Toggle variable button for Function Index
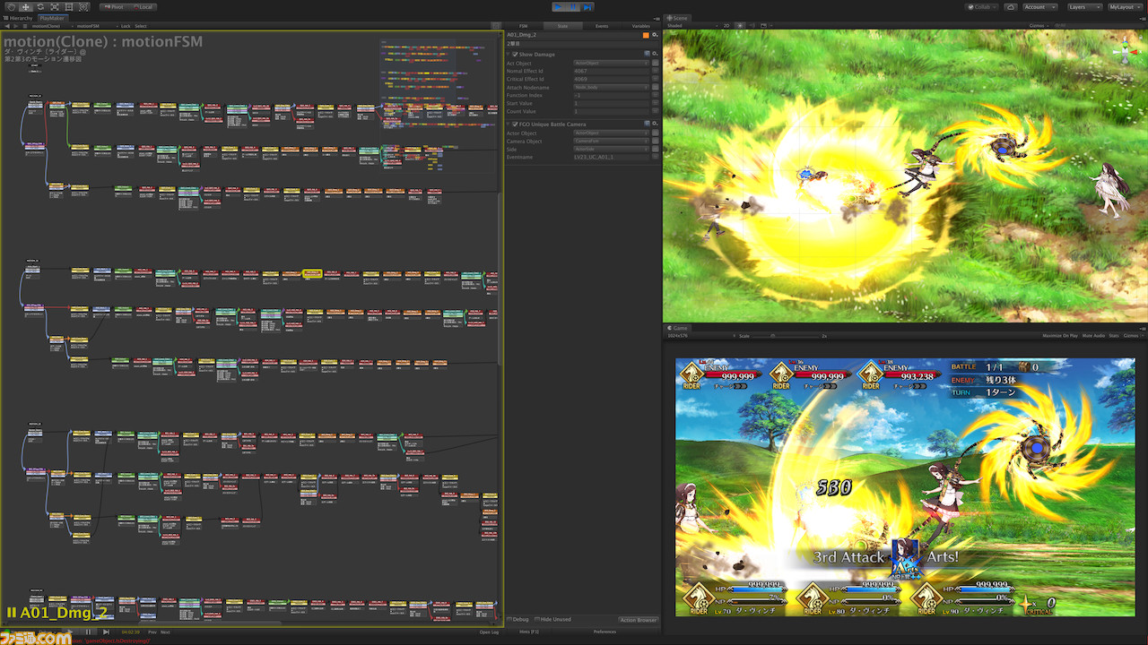1148x645 pixels. [656, 95]
